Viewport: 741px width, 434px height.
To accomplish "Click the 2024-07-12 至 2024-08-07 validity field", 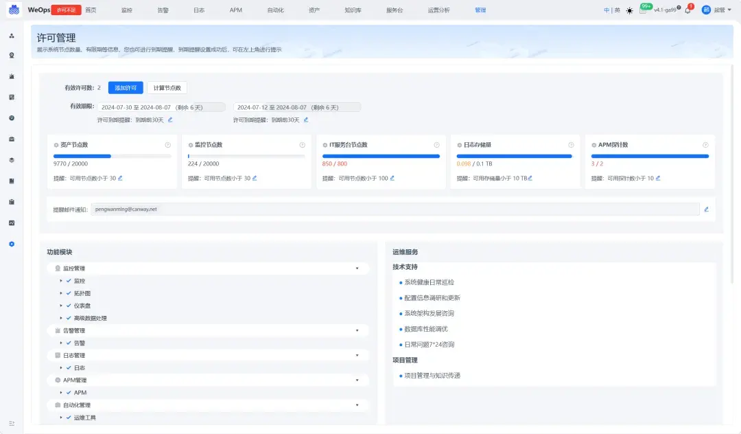I will click(x=297, y=107).
